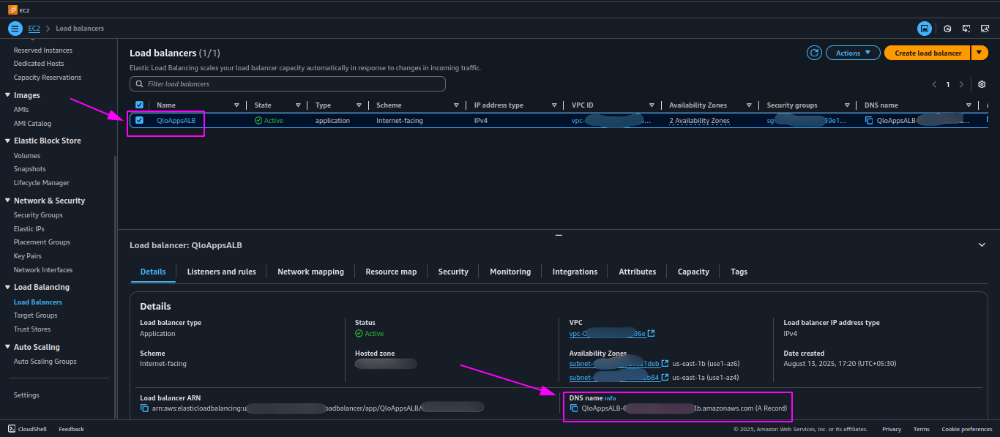
Task: Click the highlighted top-bar console icon
Action: pos(925,29)
